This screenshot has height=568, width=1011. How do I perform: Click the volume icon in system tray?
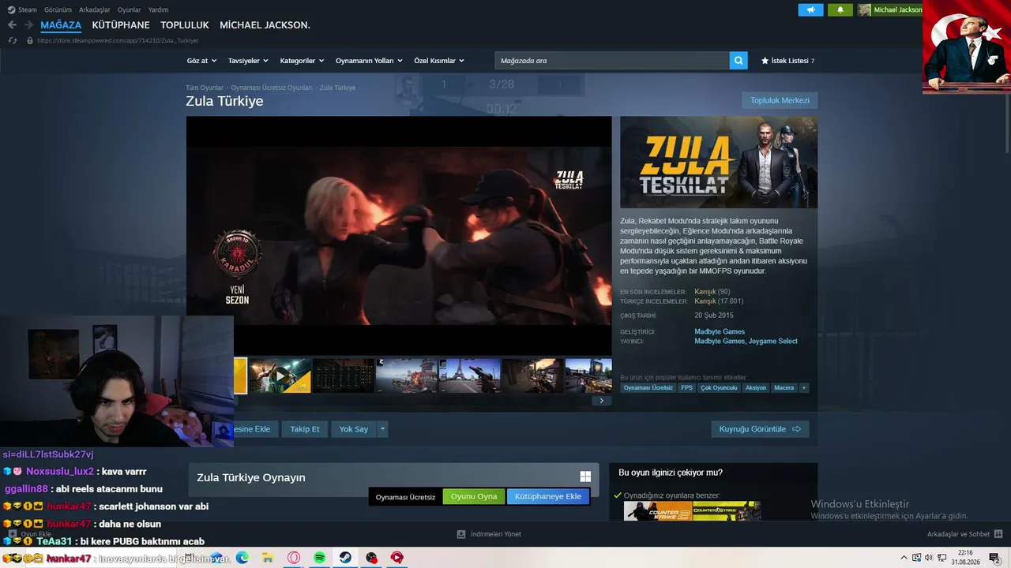point(929,558)
